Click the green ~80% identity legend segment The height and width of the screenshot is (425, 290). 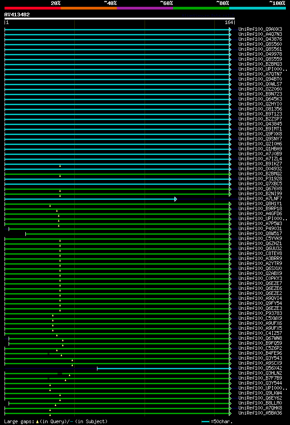pos(201,8)
